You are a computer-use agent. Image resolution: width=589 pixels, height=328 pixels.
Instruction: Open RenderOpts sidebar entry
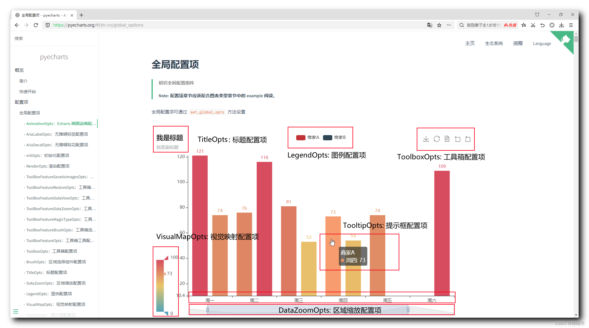point(46,166)
